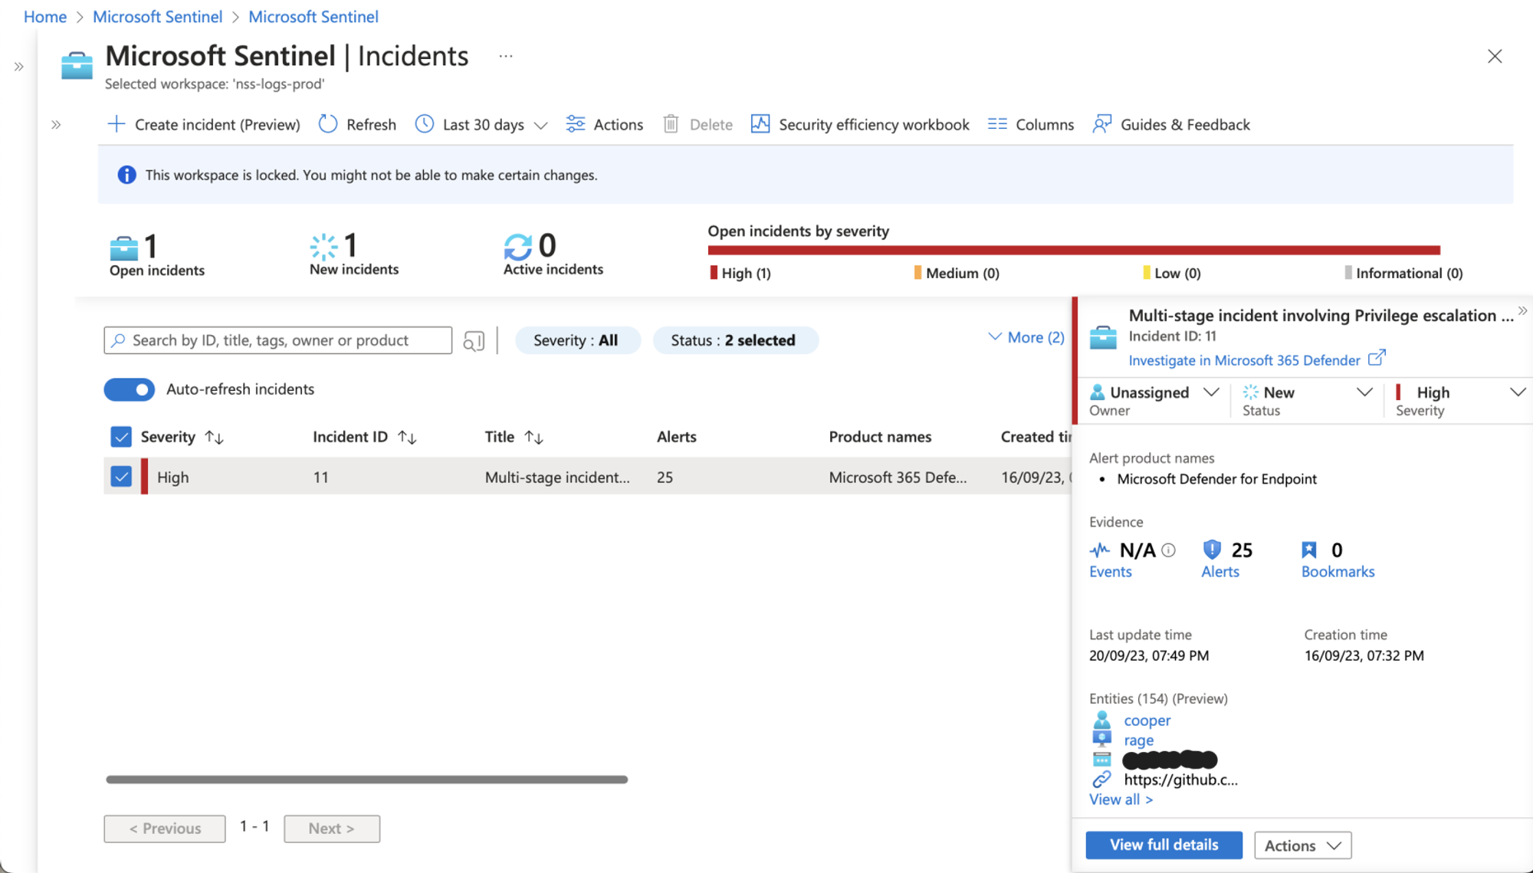Uncheck the High incident row checkbox
This screenshot has width=1533, height=873.
[121, 477]
